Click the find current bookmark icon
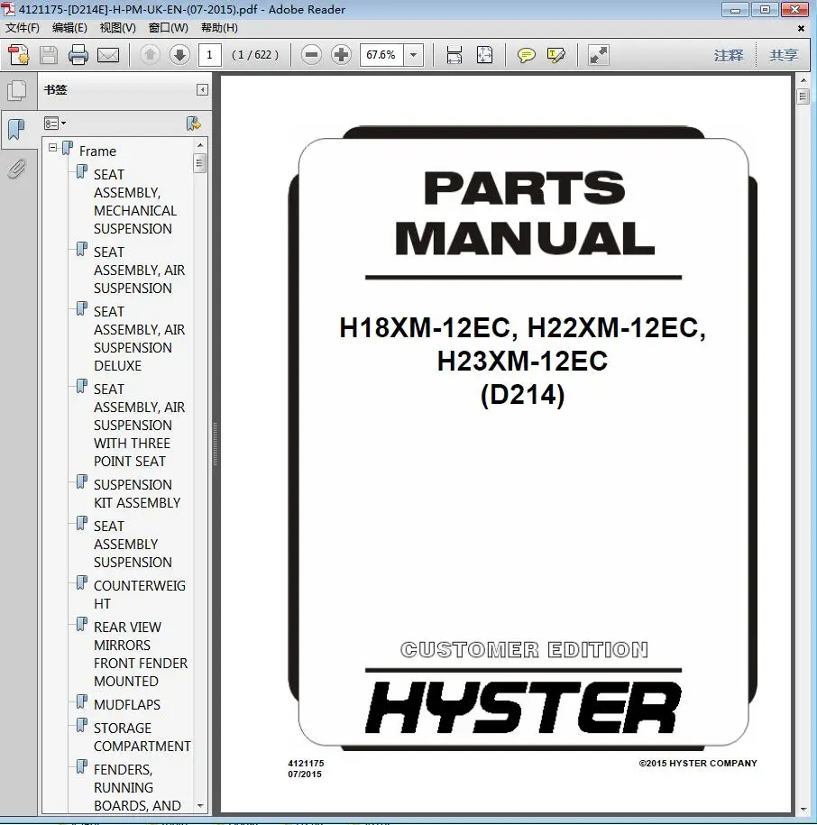817x825 pixels. [x=194, y=124]
